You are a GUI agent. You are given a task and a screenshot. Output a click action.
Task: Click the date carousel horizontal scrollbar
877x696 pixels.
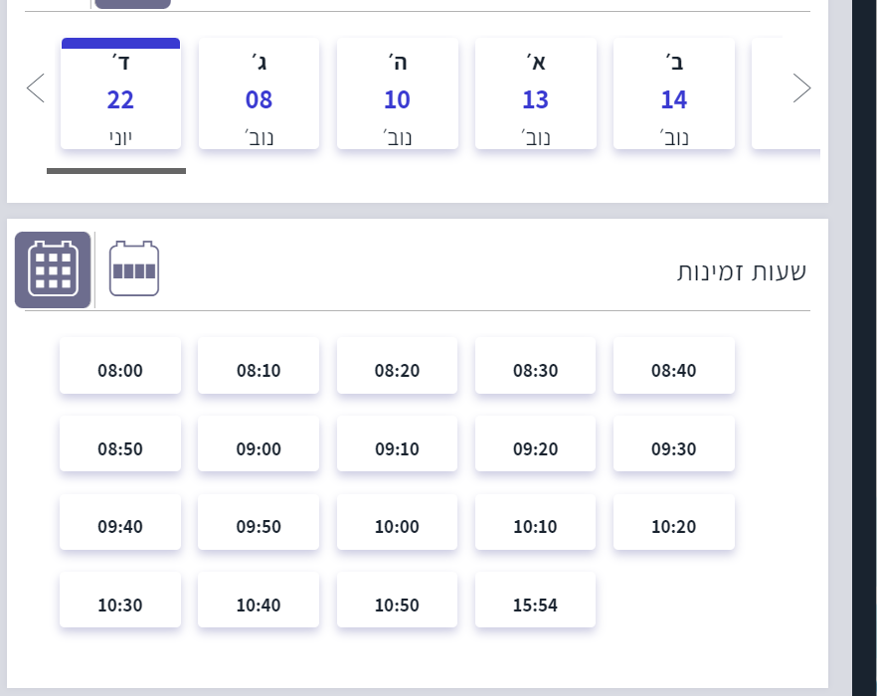[x=116, y=171]
